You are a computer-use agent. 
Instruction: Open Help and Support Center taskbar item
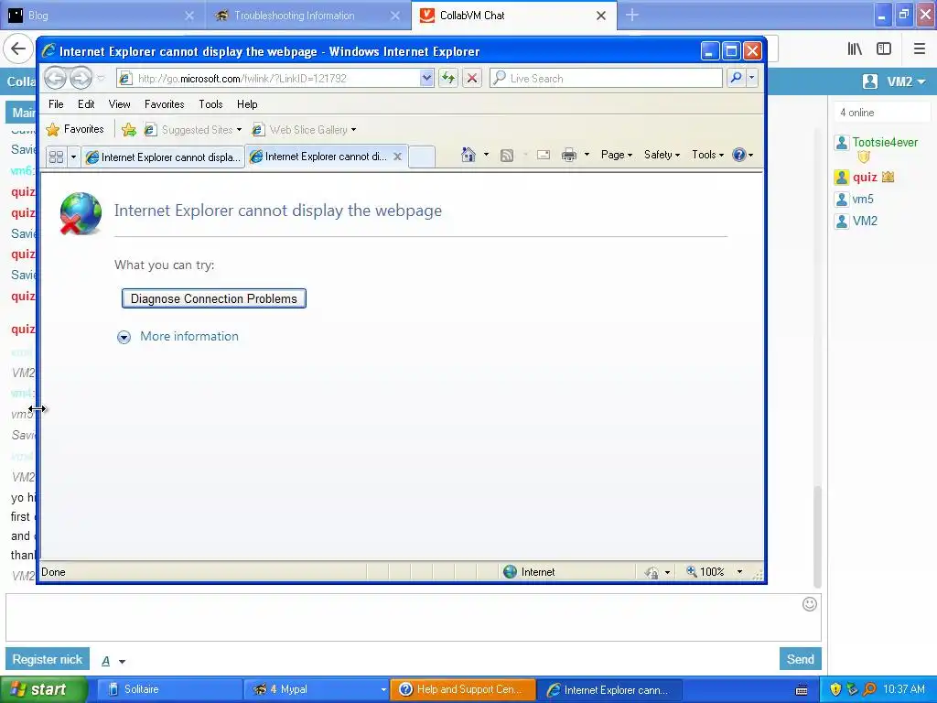pyautogui.click(x=462, y=690)
